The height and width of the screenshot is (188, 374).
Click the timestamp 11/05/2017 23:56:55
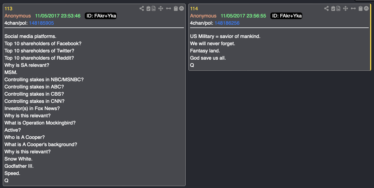point(243,16)
